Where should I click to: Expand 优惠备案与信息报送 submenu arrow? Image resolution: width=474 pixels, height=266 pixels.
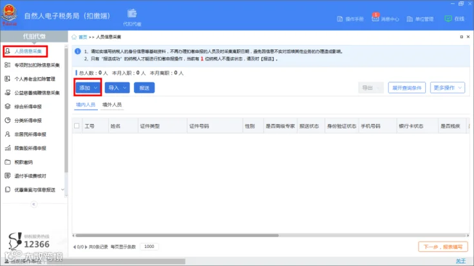click(62, 190)
